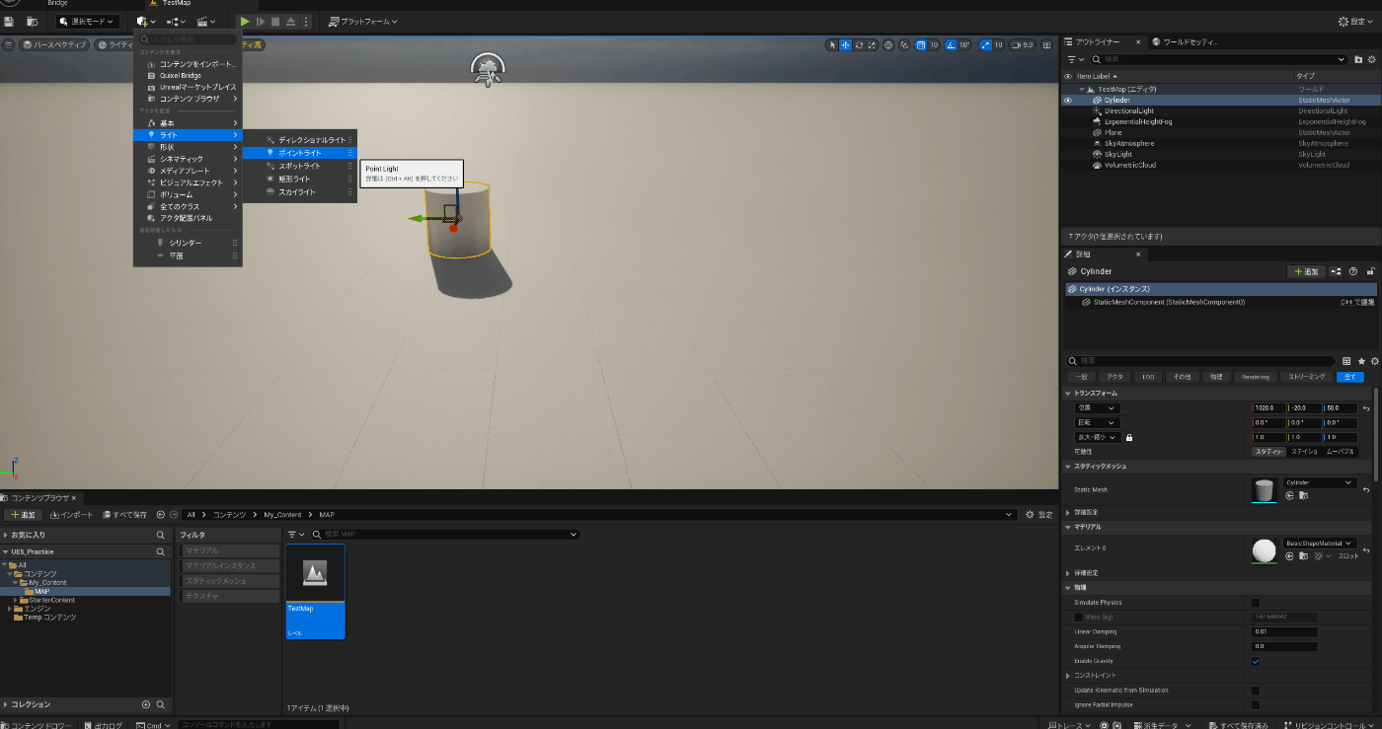Toggle rotation angle snapping
The width and height of the screenshot is (1382, 729).
(951, 44)
